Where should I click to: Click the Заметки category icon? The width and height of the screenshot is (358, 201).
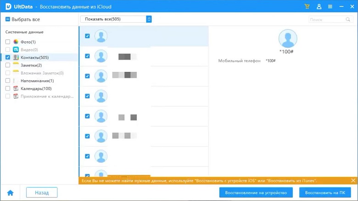click(16, 65)
